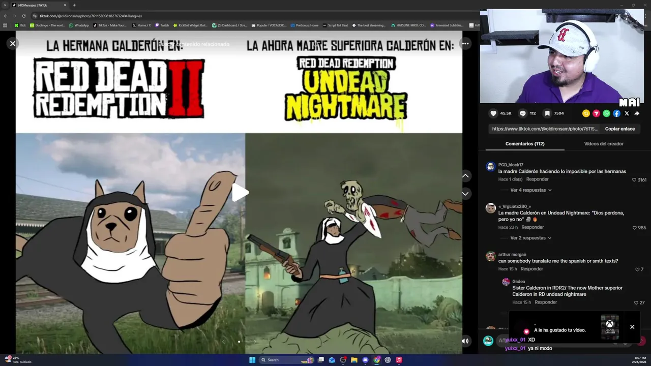Open the Kick bookmark
The height and width of the screenshot is (366, 651).
point(20,25)
